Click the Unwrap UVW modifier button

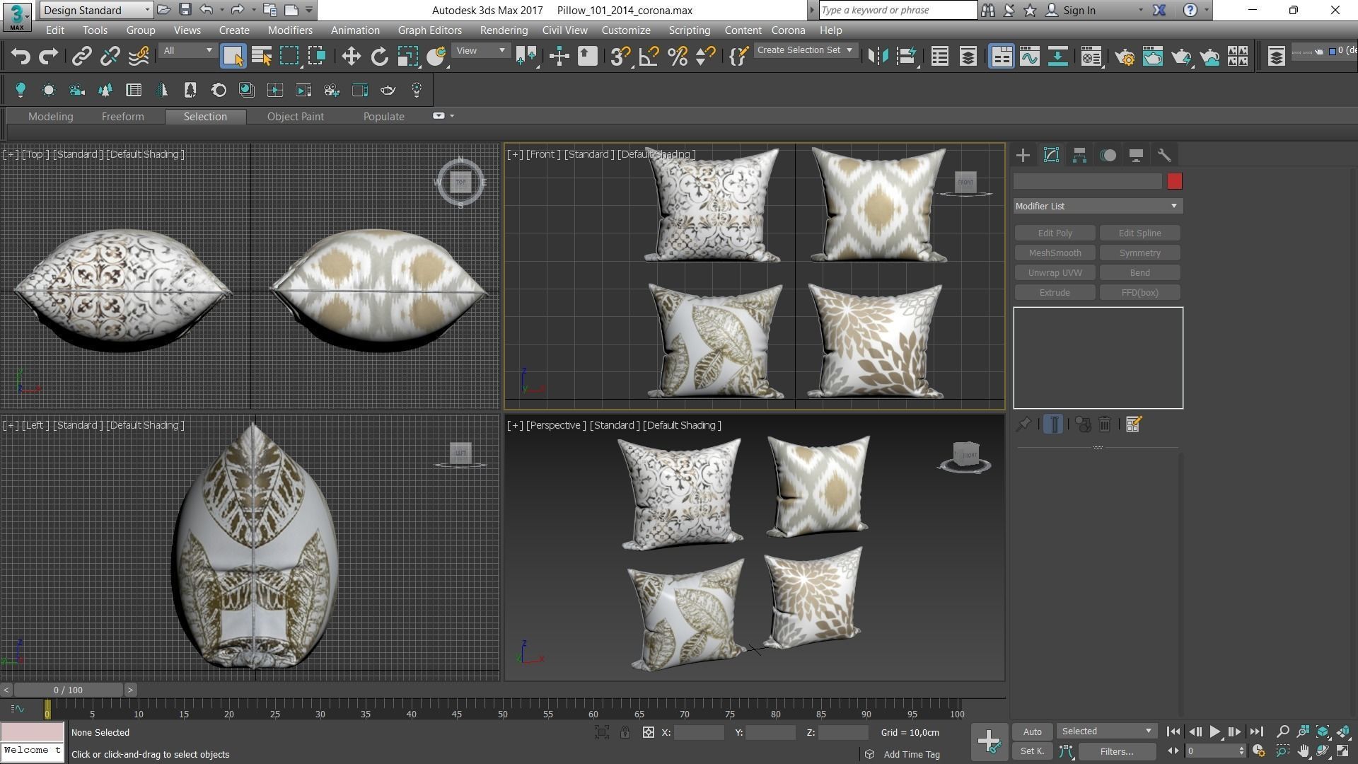pyautogui.click(x=1055, y=272)
